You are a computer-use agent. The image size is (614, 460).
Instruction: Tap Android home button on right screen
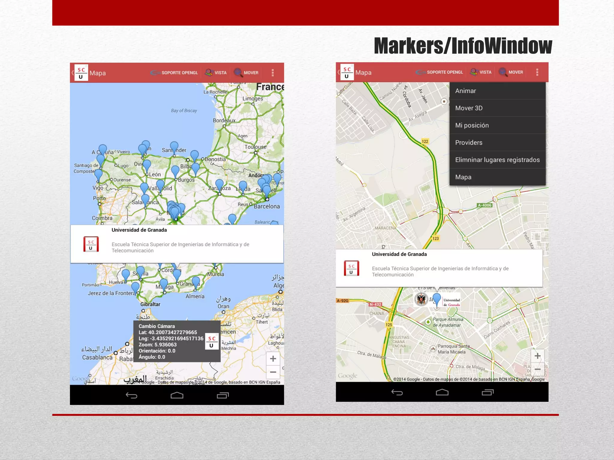tap(442, 392)
